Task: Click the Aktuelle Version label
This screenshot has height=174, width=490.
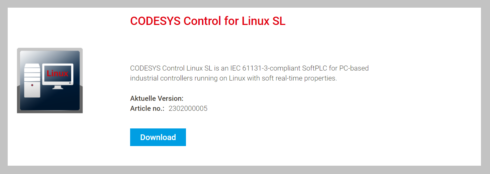Action: pyautogui.click(x=157, y=98)
